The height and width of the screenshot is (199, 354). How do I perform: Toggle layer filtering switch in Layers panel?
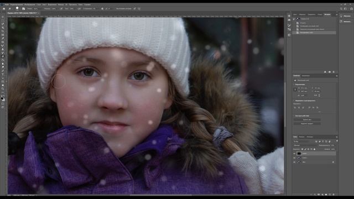337,141
